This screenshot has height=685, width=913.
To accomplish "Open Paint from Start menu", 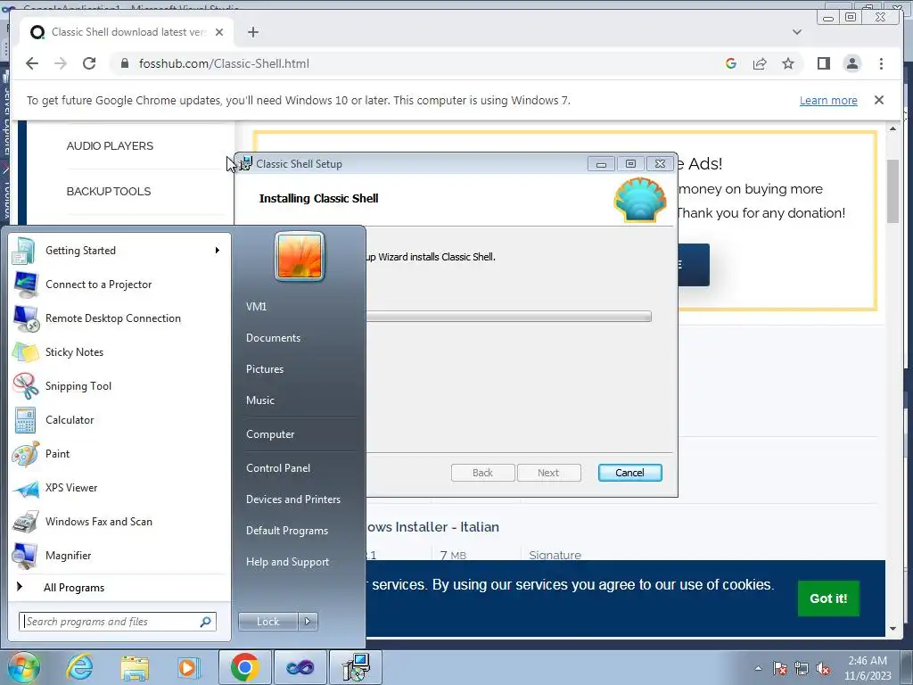I will click(120, 454).
